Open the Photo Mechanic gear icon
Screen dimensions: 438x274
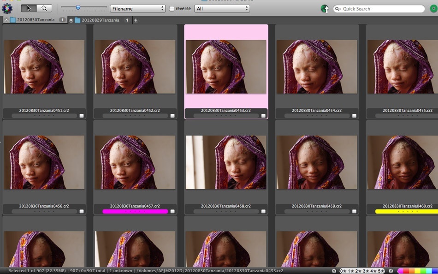pos(7,9)
